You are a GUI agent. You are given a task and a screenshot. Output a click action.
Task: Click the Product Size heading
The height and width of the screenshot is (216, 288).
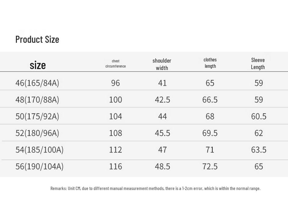37,39
